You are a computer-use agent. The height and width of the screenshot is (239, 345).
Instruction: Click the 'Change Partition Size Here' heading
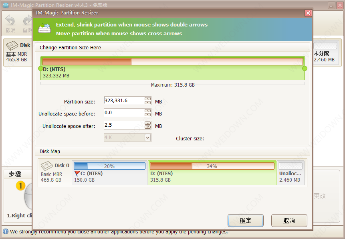[x=70, y=48]
